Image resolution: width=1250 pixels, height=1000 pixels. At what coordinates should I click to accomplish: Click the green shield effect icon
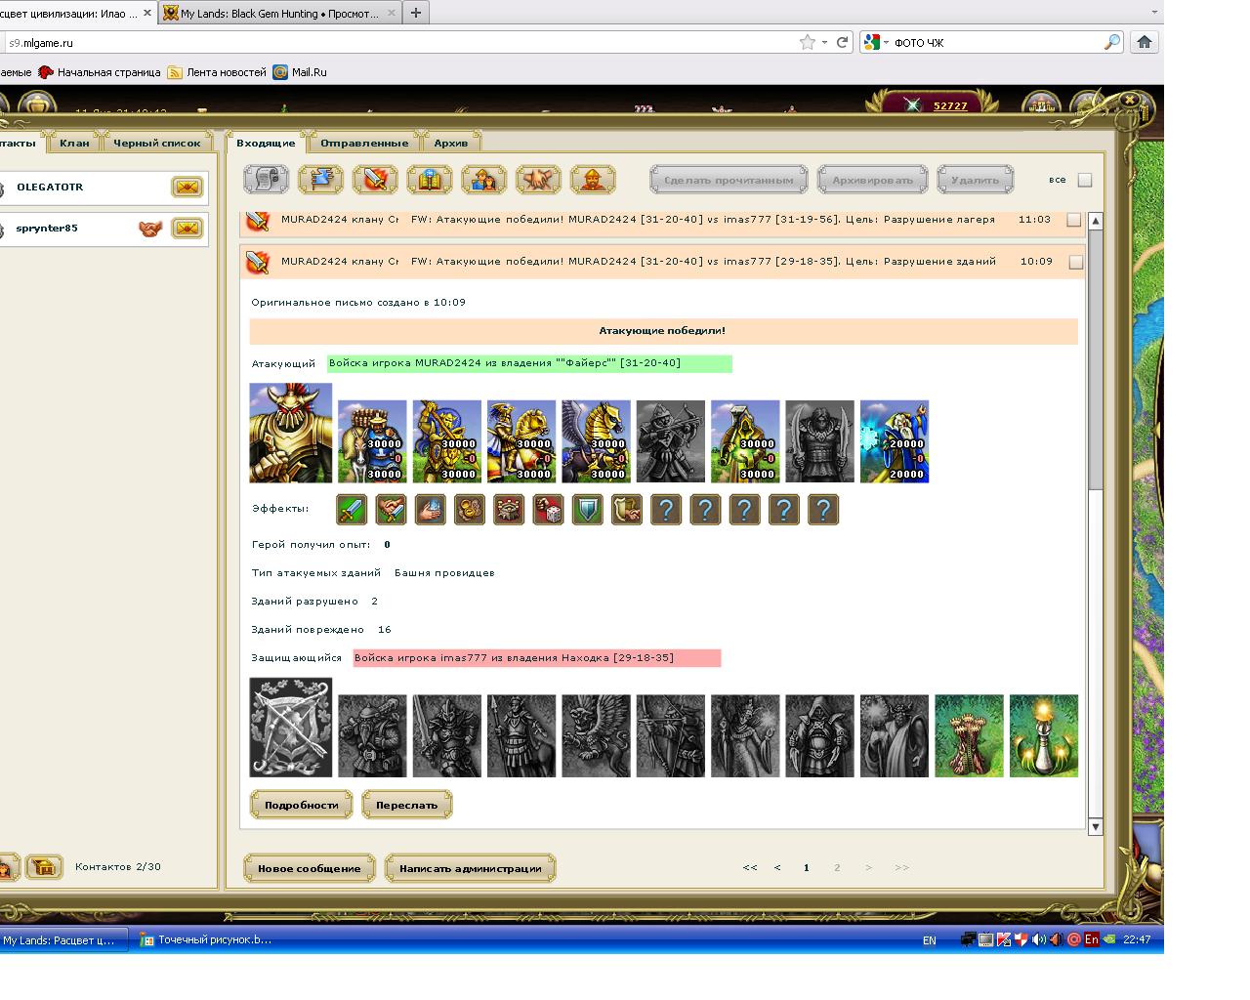[x=587, y=510]
